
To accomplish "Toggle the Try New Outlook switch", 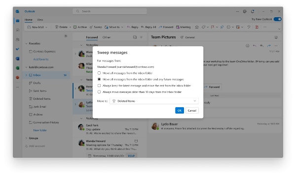I will click(x=277, y=19).
